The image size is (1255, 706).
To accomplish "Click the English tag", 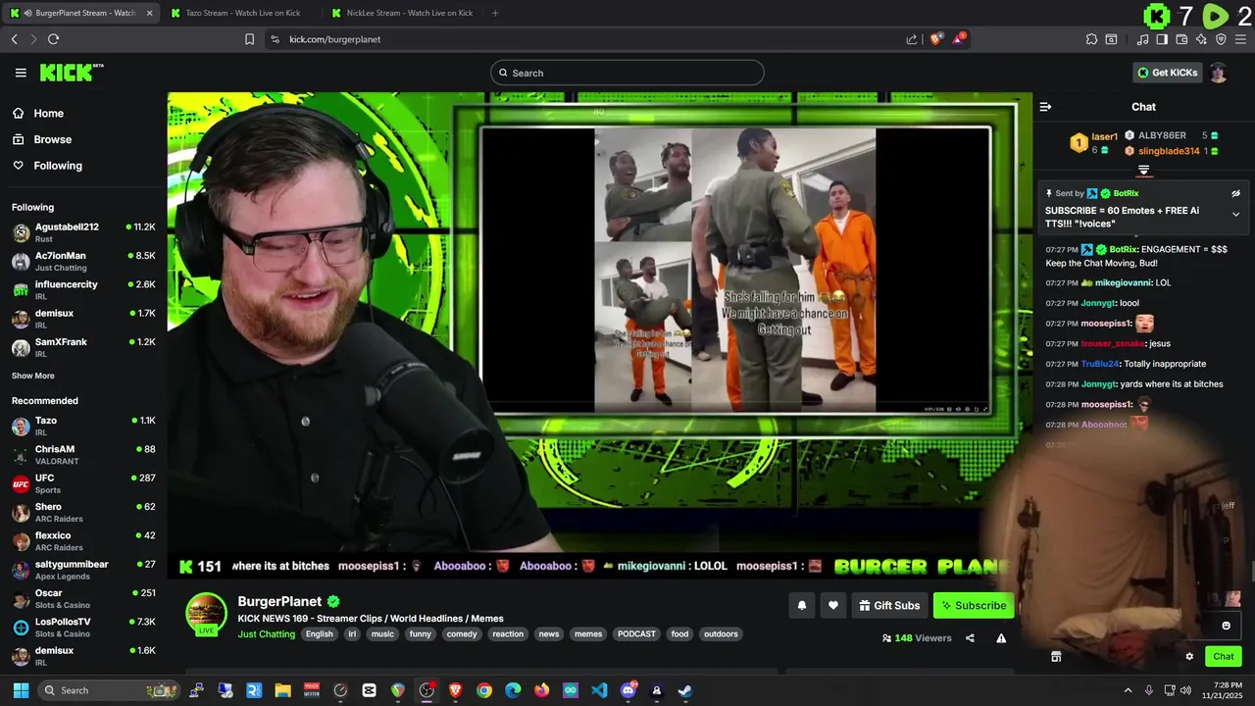I will 319,634.
